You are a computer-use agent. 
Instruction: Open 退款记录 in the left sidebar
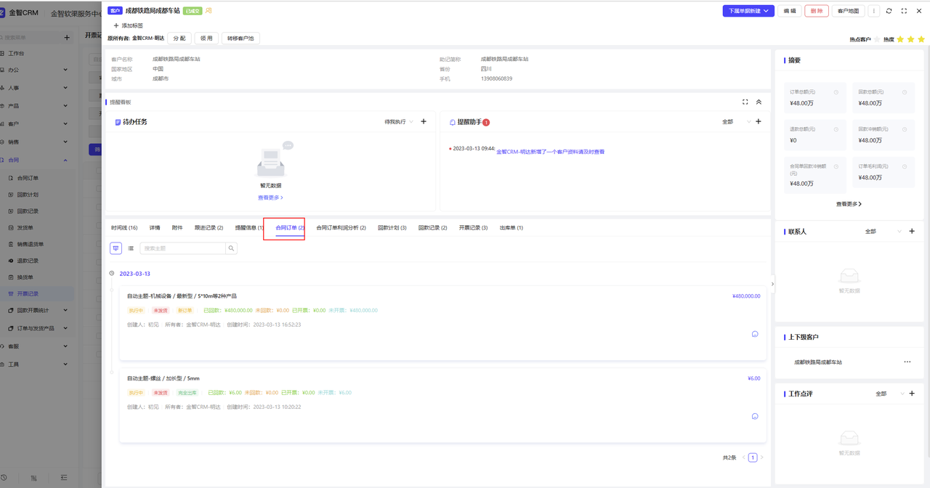pos(28,261)
